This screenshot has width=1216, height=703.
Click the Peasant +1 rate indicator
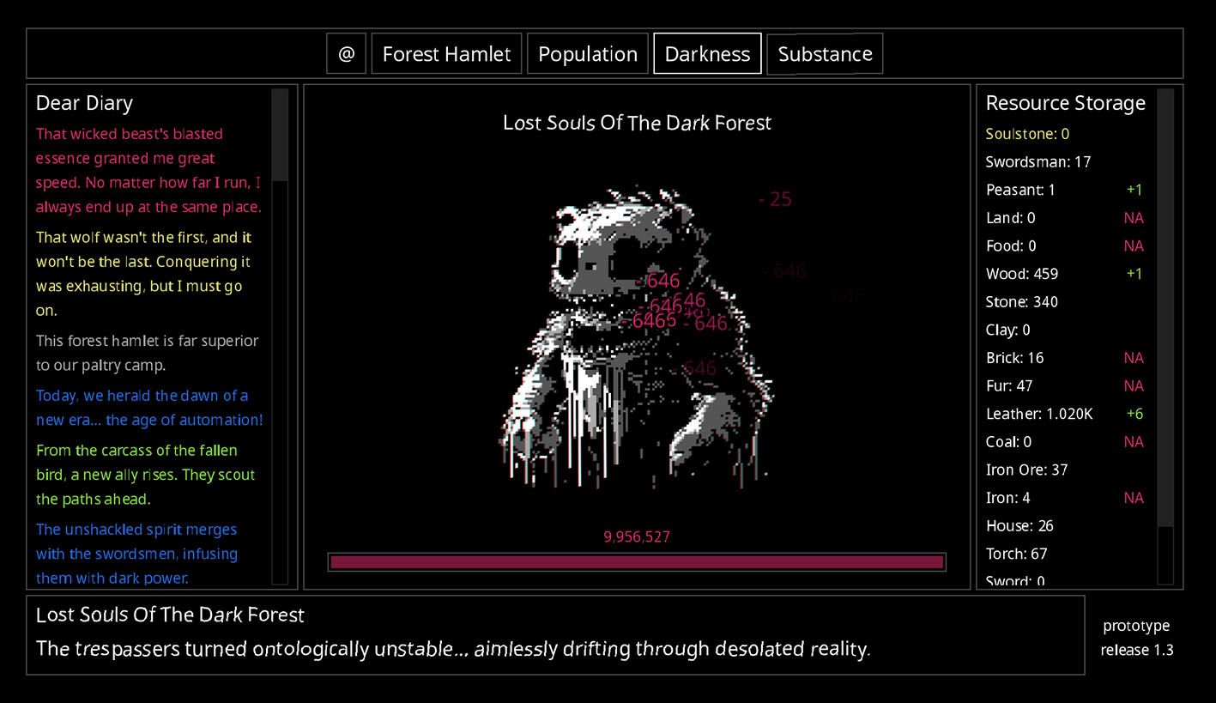pyautogui.click(x=1134, y=190)
